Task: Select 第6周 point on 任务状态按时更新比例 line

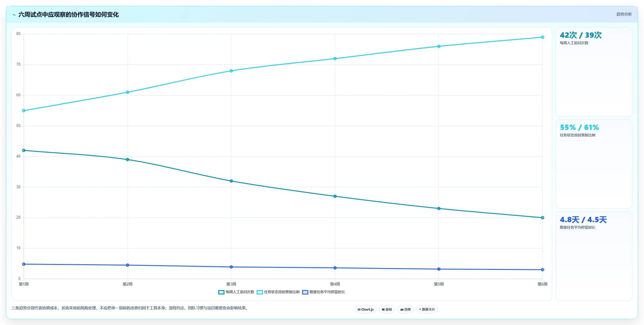Action: [542, 37]
